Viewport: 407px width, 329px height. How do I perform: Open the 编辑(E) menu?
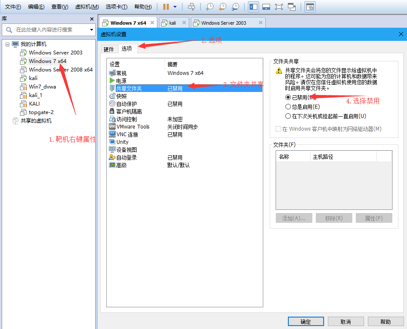coord(36,7)
